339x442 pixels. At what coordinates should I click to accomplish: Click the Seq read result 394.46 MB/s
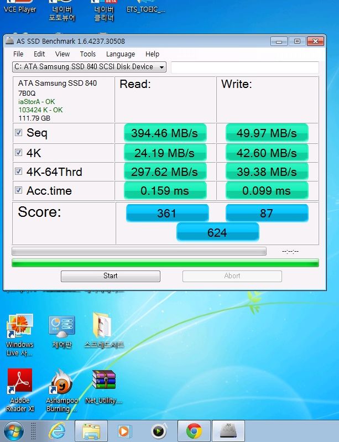[165, 133]
